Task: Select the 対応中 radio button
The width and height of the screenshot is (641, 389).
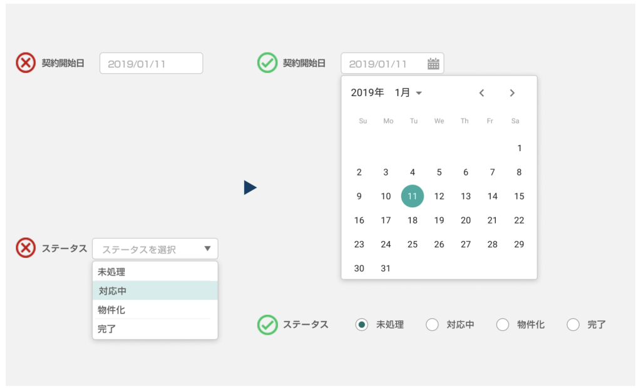Action: point(432,324)
